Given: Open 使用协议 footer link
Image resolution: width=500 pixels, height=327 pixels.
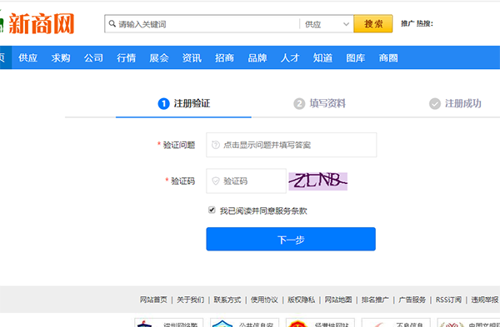Looking at the screenshot, I should click(264, 300).
